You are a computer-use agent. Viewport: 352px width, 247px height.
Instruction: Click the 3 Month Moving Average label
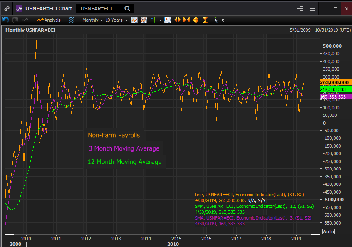(124, 148)
